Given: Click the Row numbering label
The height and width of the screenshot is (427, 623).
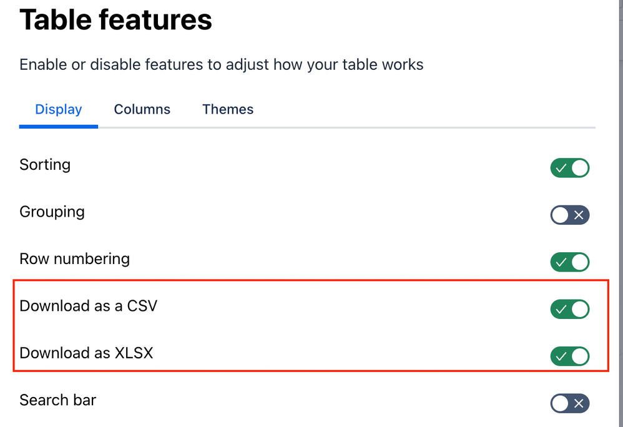Looking at the screenshot, I should point(74,258).
